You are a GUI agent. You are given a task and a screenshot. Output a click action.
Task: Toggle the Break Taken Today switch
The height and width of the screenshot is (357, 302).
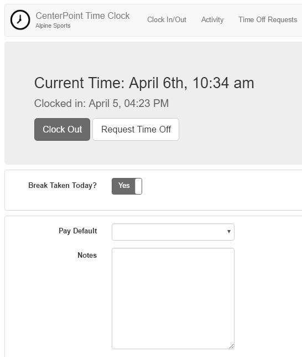(x=127, y=186)
